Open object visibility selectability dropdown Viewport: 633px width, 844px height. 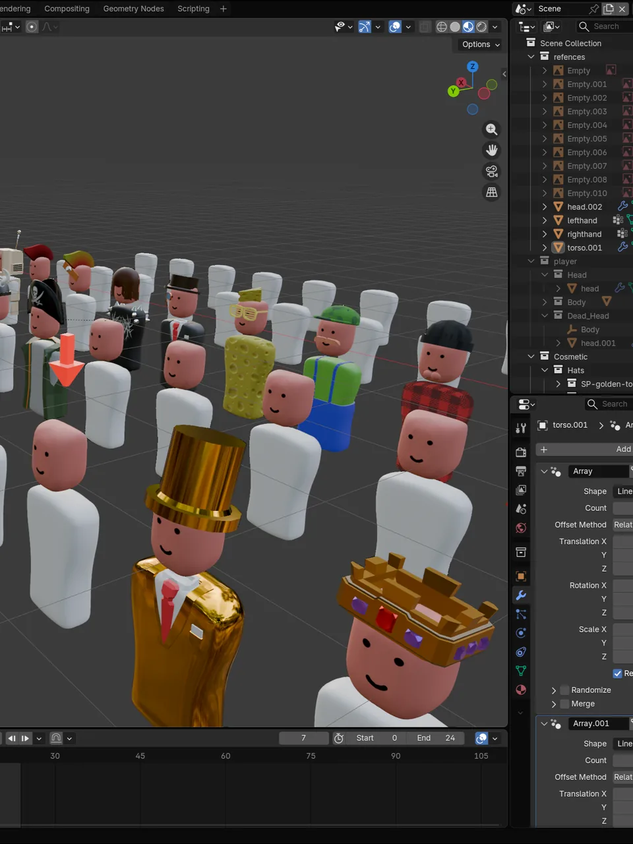coord(343,26)
